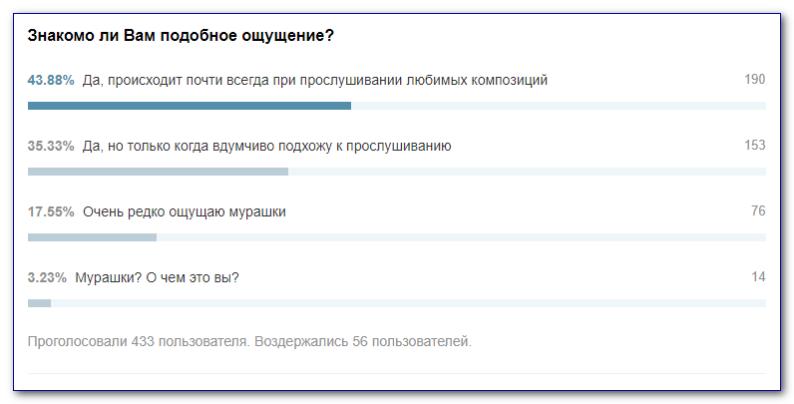This screenshot has height=404, width=794.
Task: Click the 17.55% result bar
Action: [x=92, y=237]
